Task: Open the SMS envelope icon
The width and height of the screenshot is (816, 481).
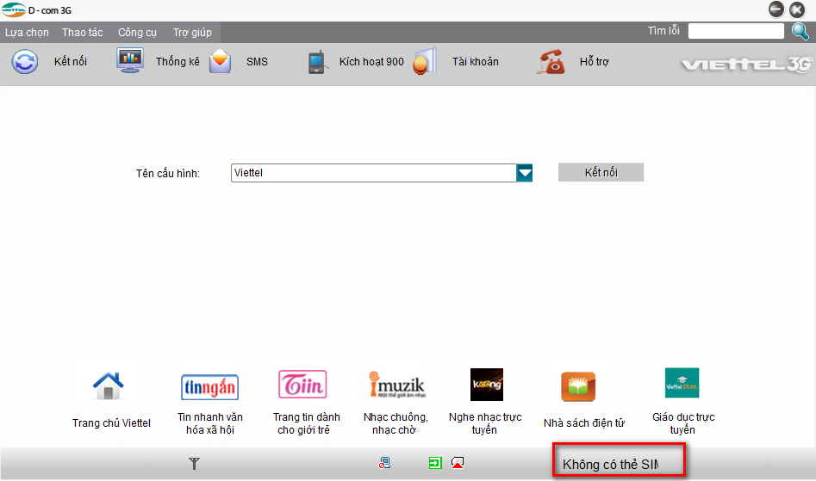Action: click(220, 61)
